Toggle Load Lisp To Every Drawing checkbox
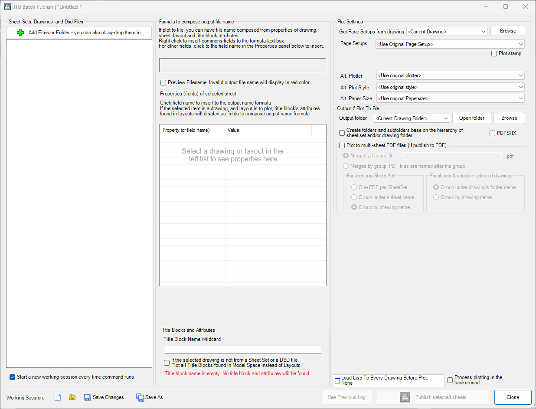Image resolution: width=536 pixels, height=409 pixels. coord(337,380)
